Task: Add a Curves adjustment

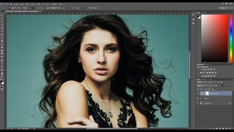Action: click(208, 69)
